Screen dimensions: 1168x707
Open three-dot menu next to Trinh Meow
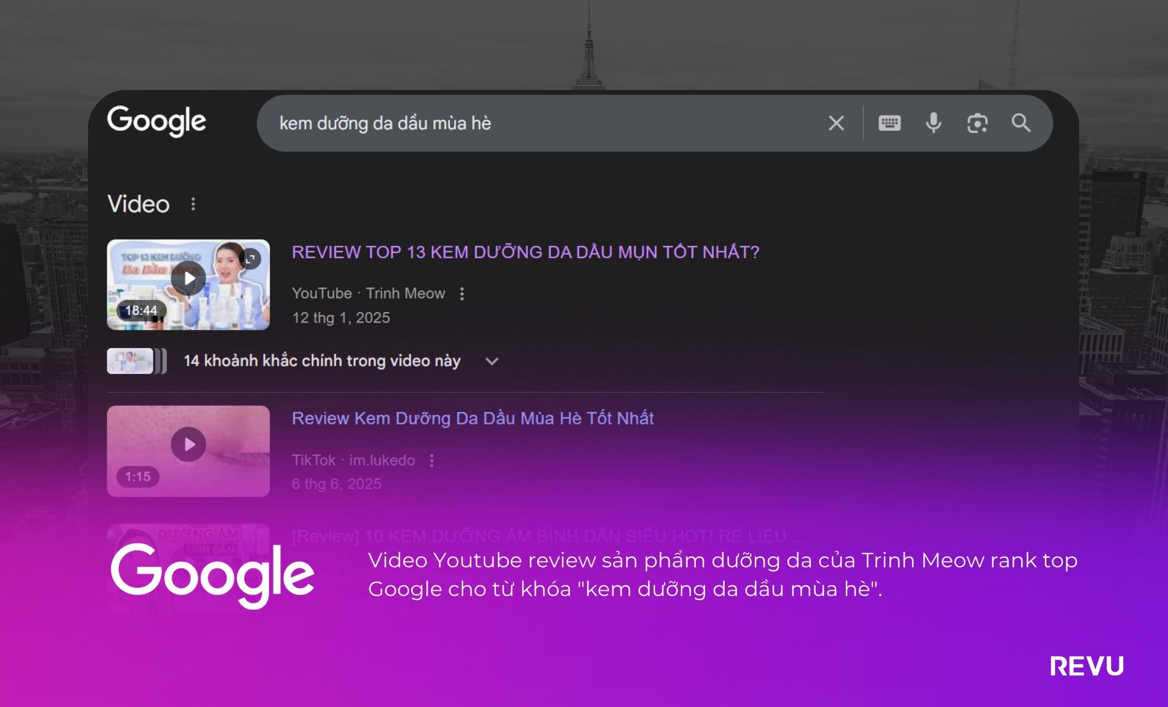[x=462, y=293]
